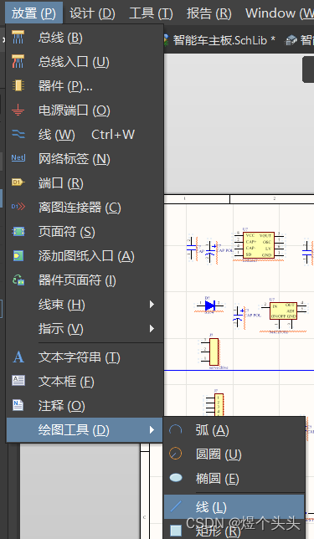314x539 pixels.
Task: Click the Note (注释) icon
Action: 18,405
